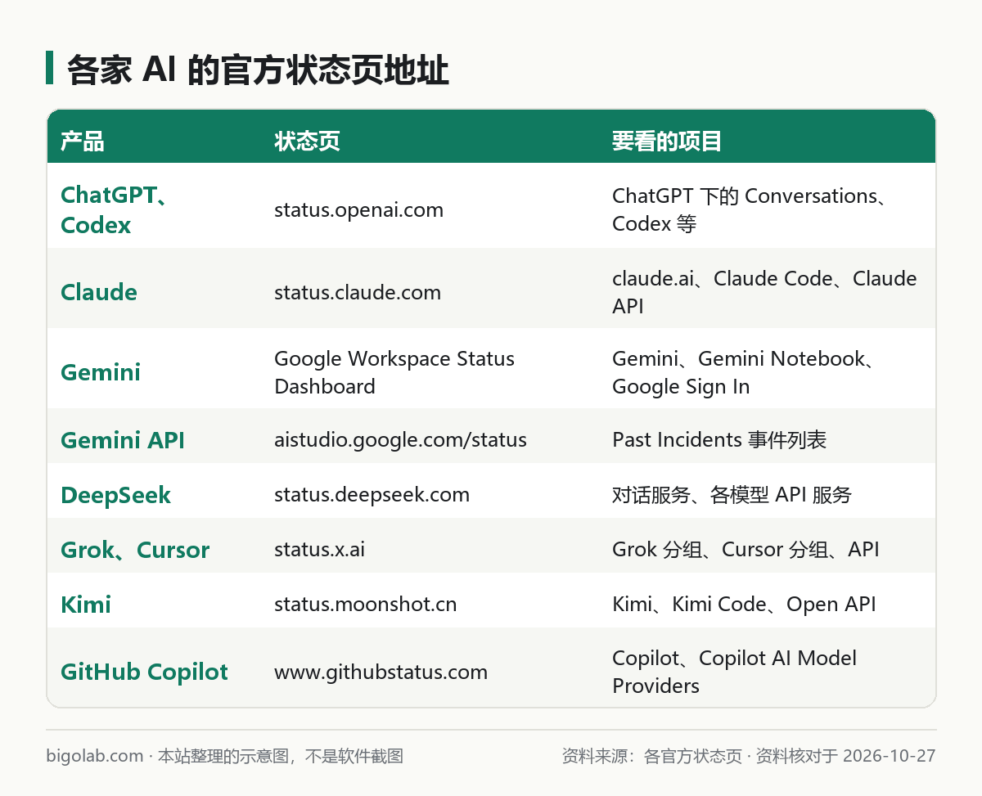Click claude.ai、Claude Code、Claude API cell

[764, 292]
